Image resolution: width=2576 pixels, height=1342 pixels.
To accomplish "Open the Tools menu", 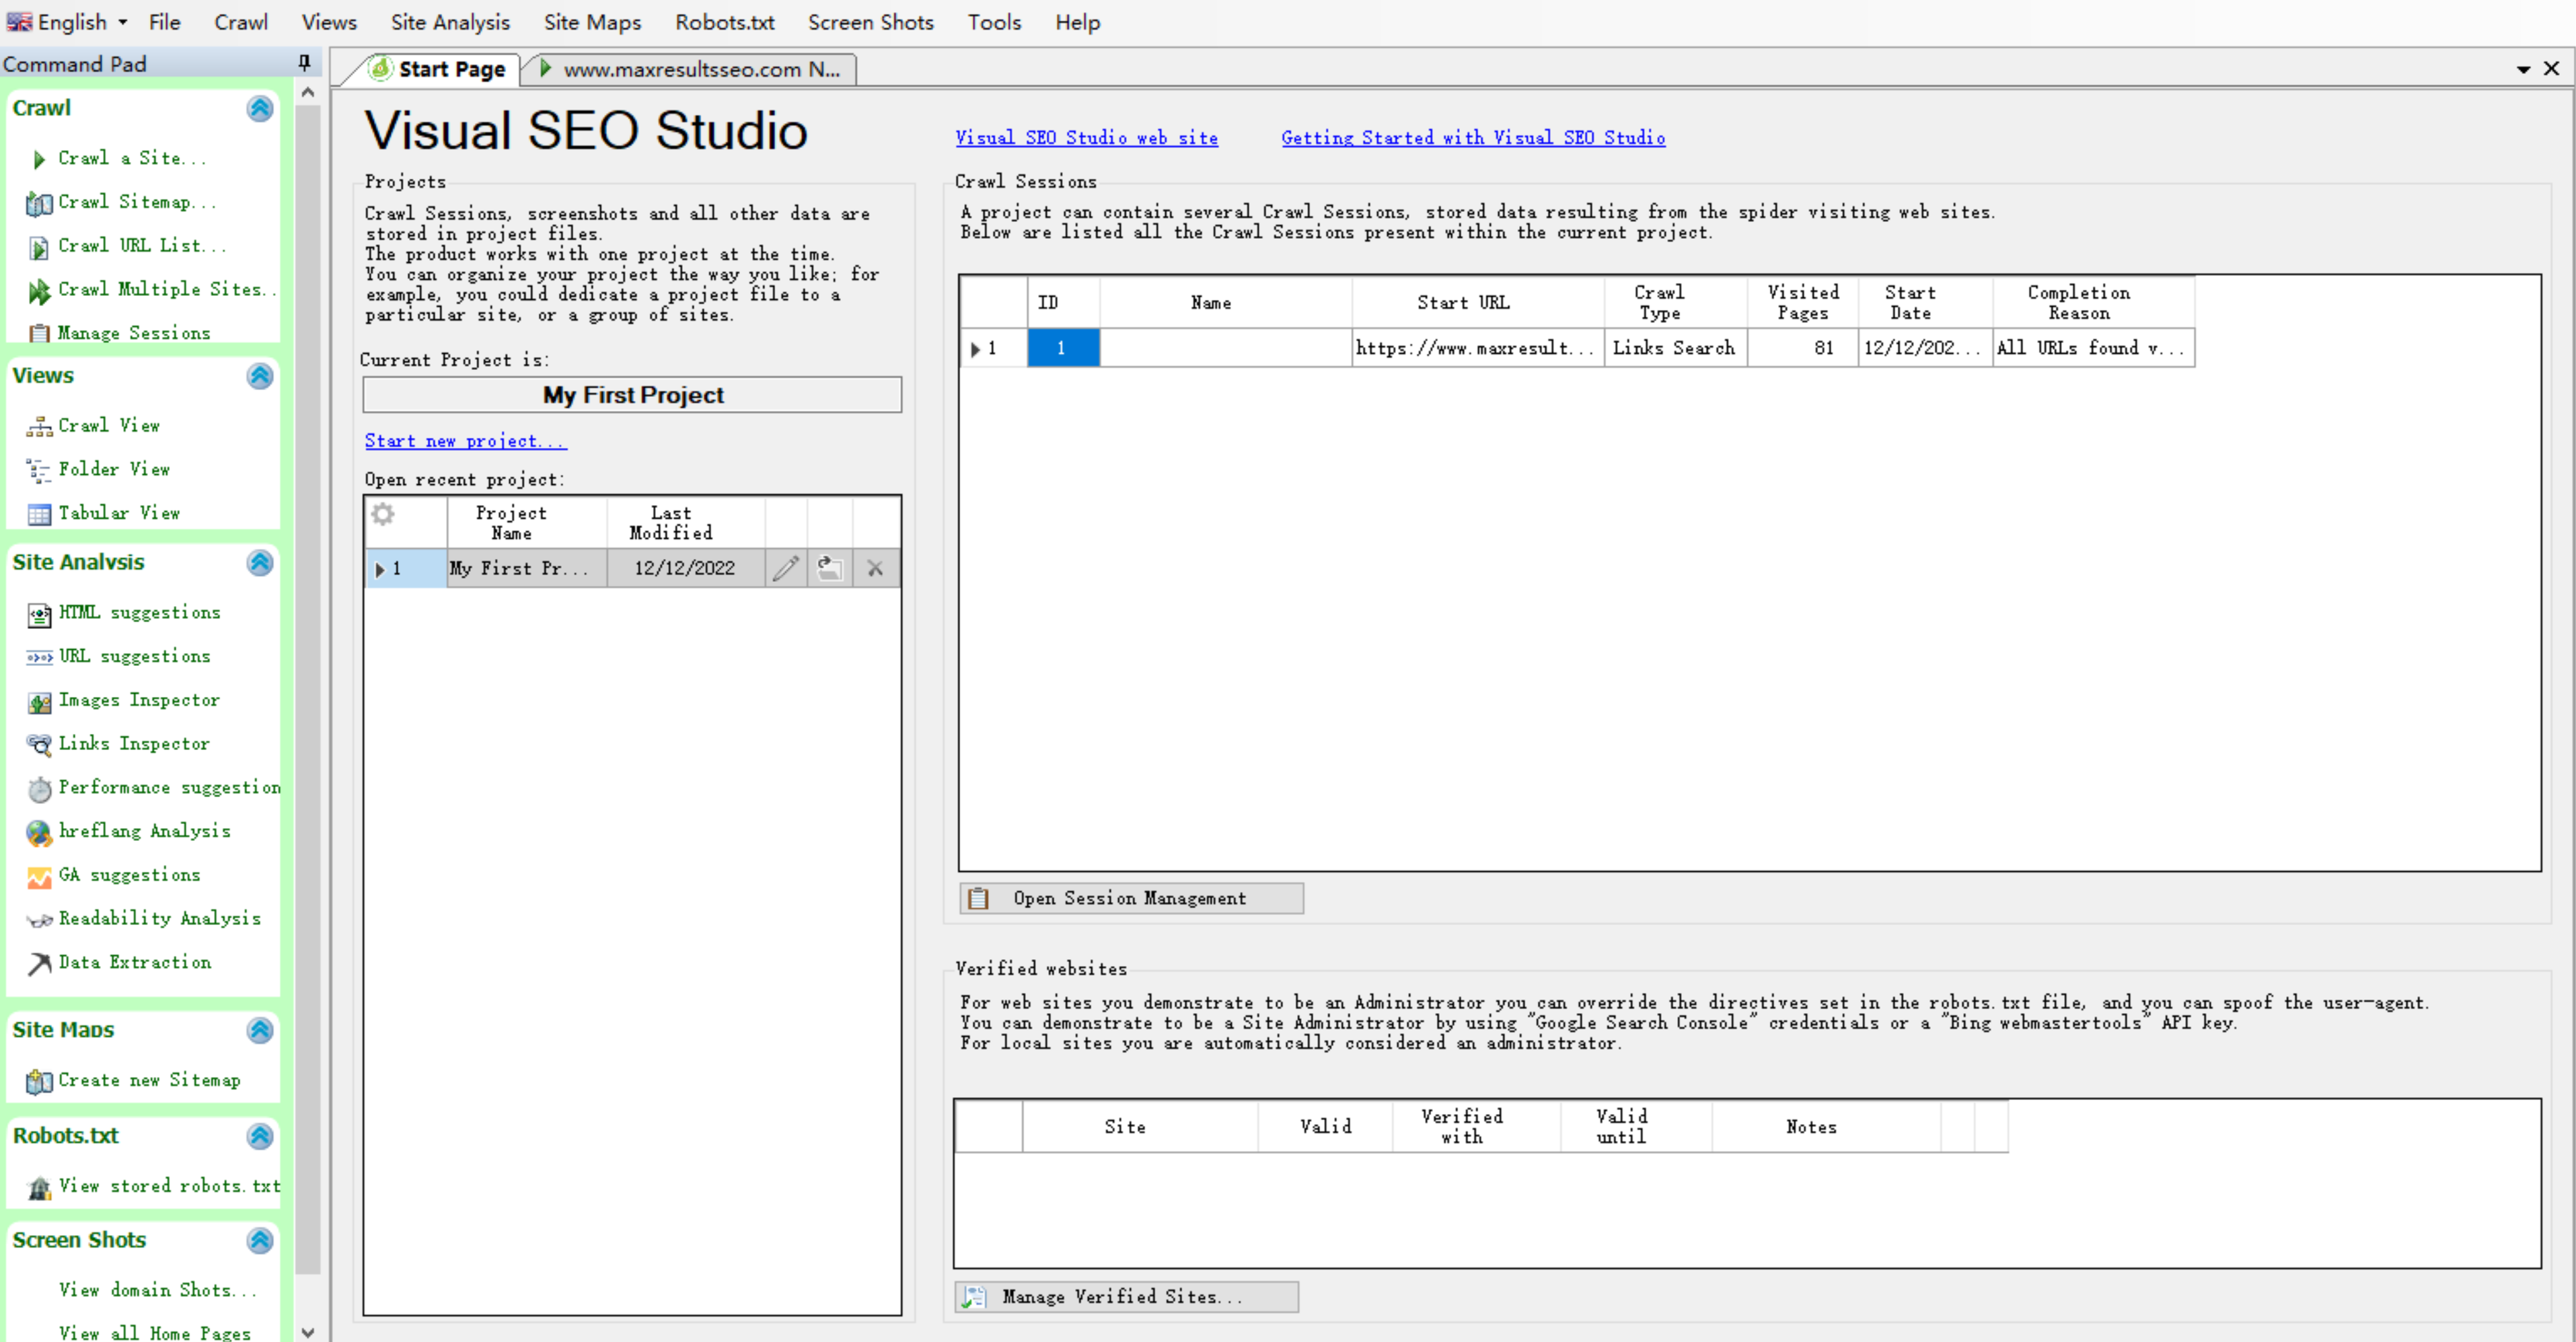I will point(994,22).
